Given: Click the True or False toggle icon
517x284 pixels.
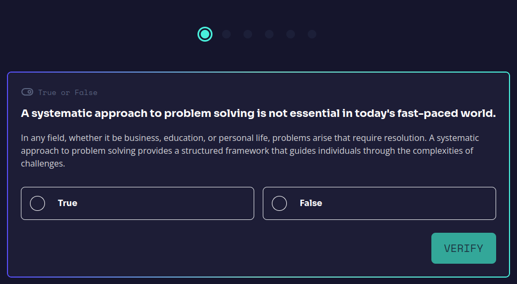Looking at the screenshot, I should pos(27,92).
